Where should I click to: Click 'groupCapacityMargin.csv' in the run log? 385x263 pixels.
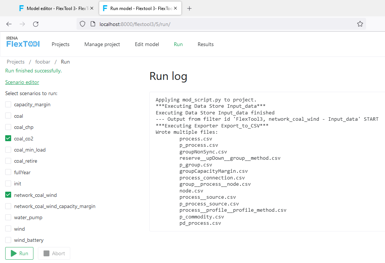click(213, 171)
